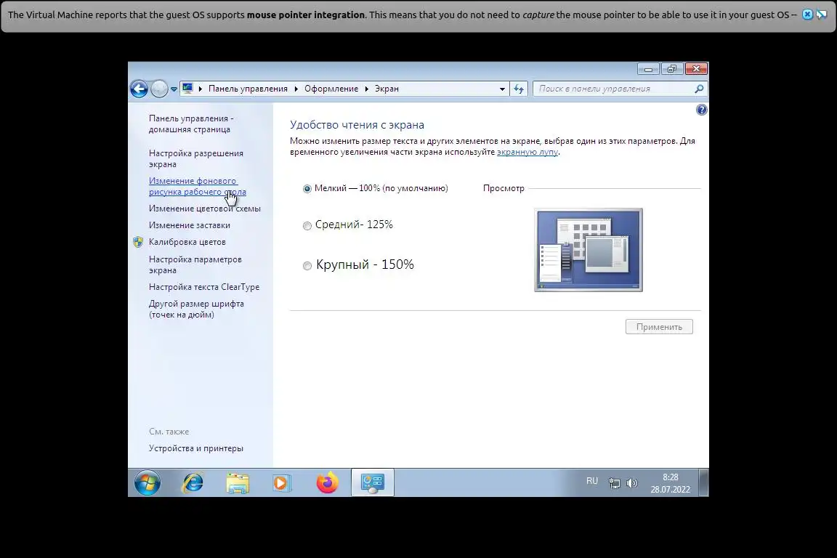This screenshot has height=558, width=837.
Task: Select Крупный - 150% radio button
Action: click(x=307, y=266)
